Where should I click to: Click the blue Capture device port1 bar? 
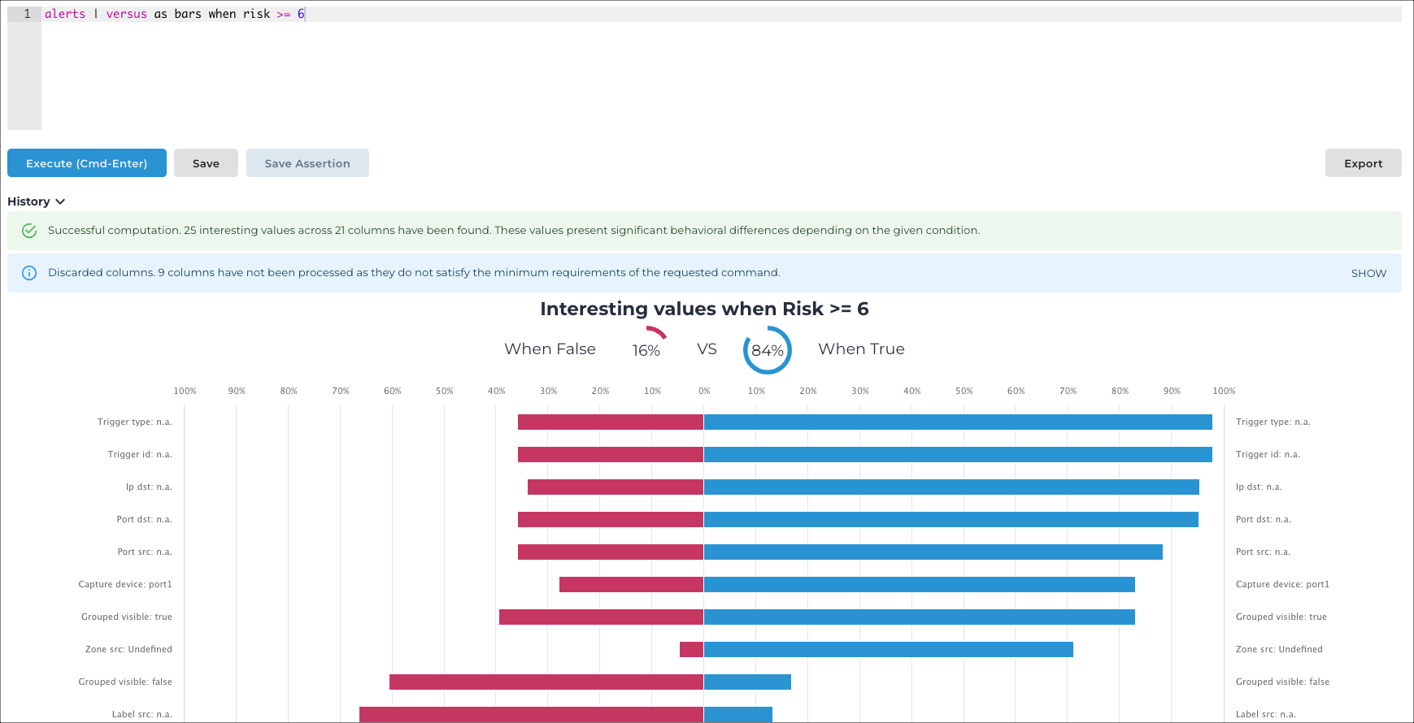(x=920, y=584)
